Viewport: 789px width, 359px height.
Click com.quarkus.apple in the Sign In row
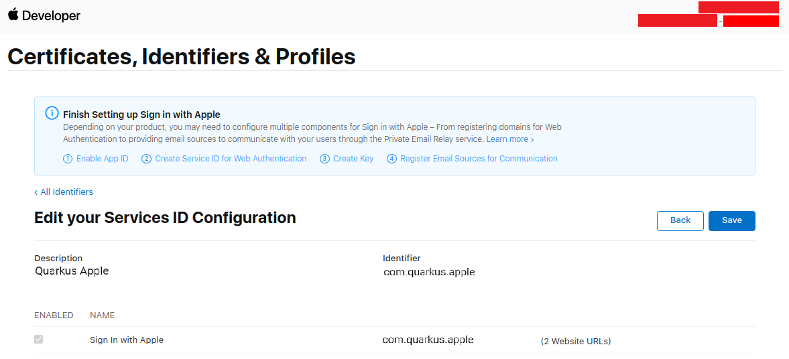pyautogui.click(x=428, y=340)
